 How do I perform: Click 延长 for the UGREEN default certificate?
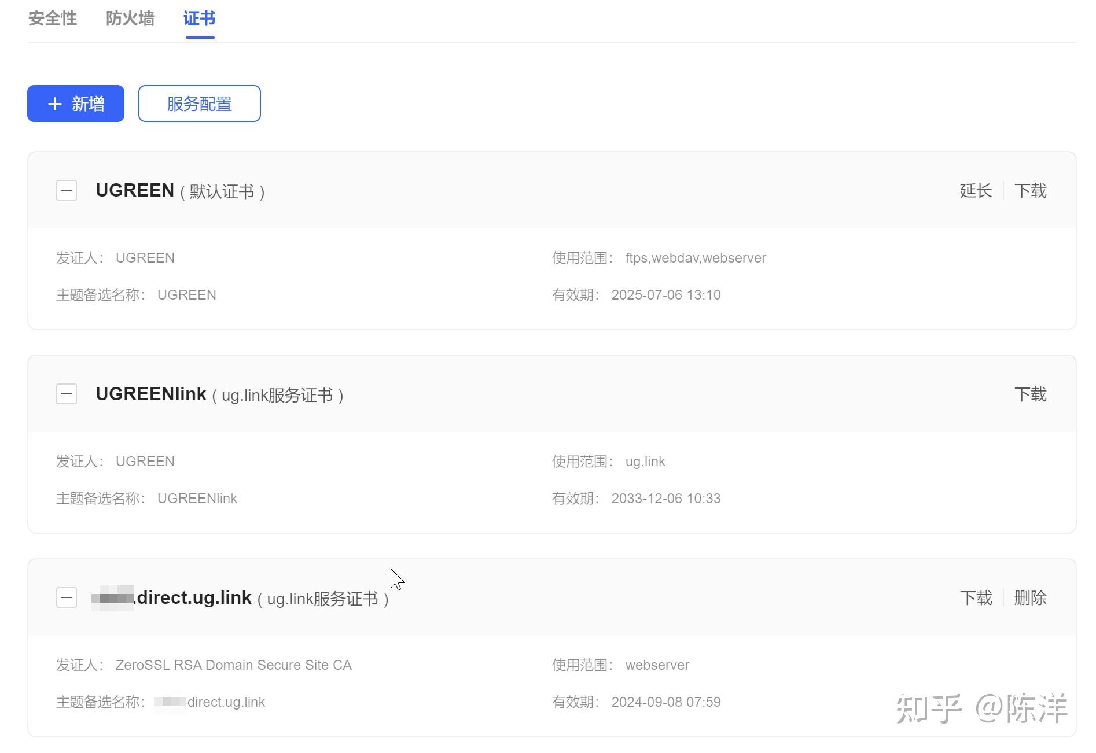click(976, 191)
